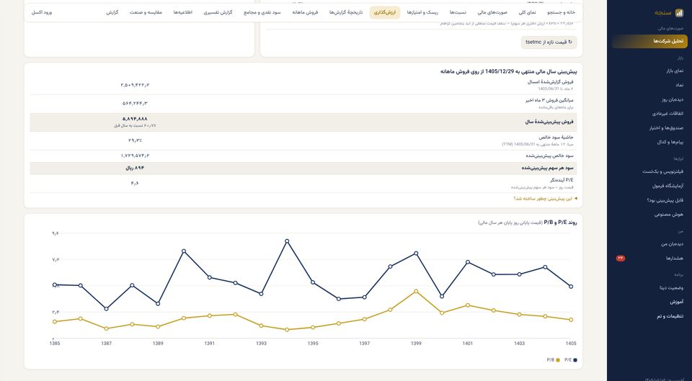The width and height of the screenshot is (692, 381).
Task: Open the سود نقدی و مجامع tab
Action: (262, 13)
